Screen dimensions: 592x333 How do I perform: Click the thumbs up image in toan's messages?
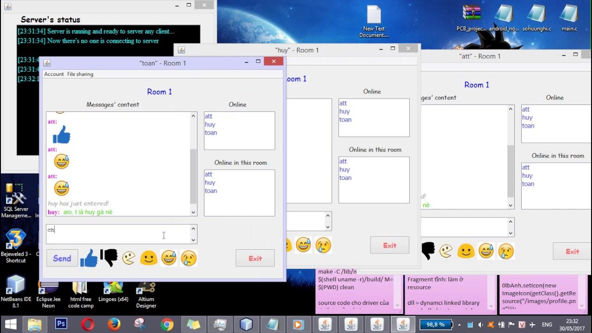pyautogui.click(x=62, y=135)
